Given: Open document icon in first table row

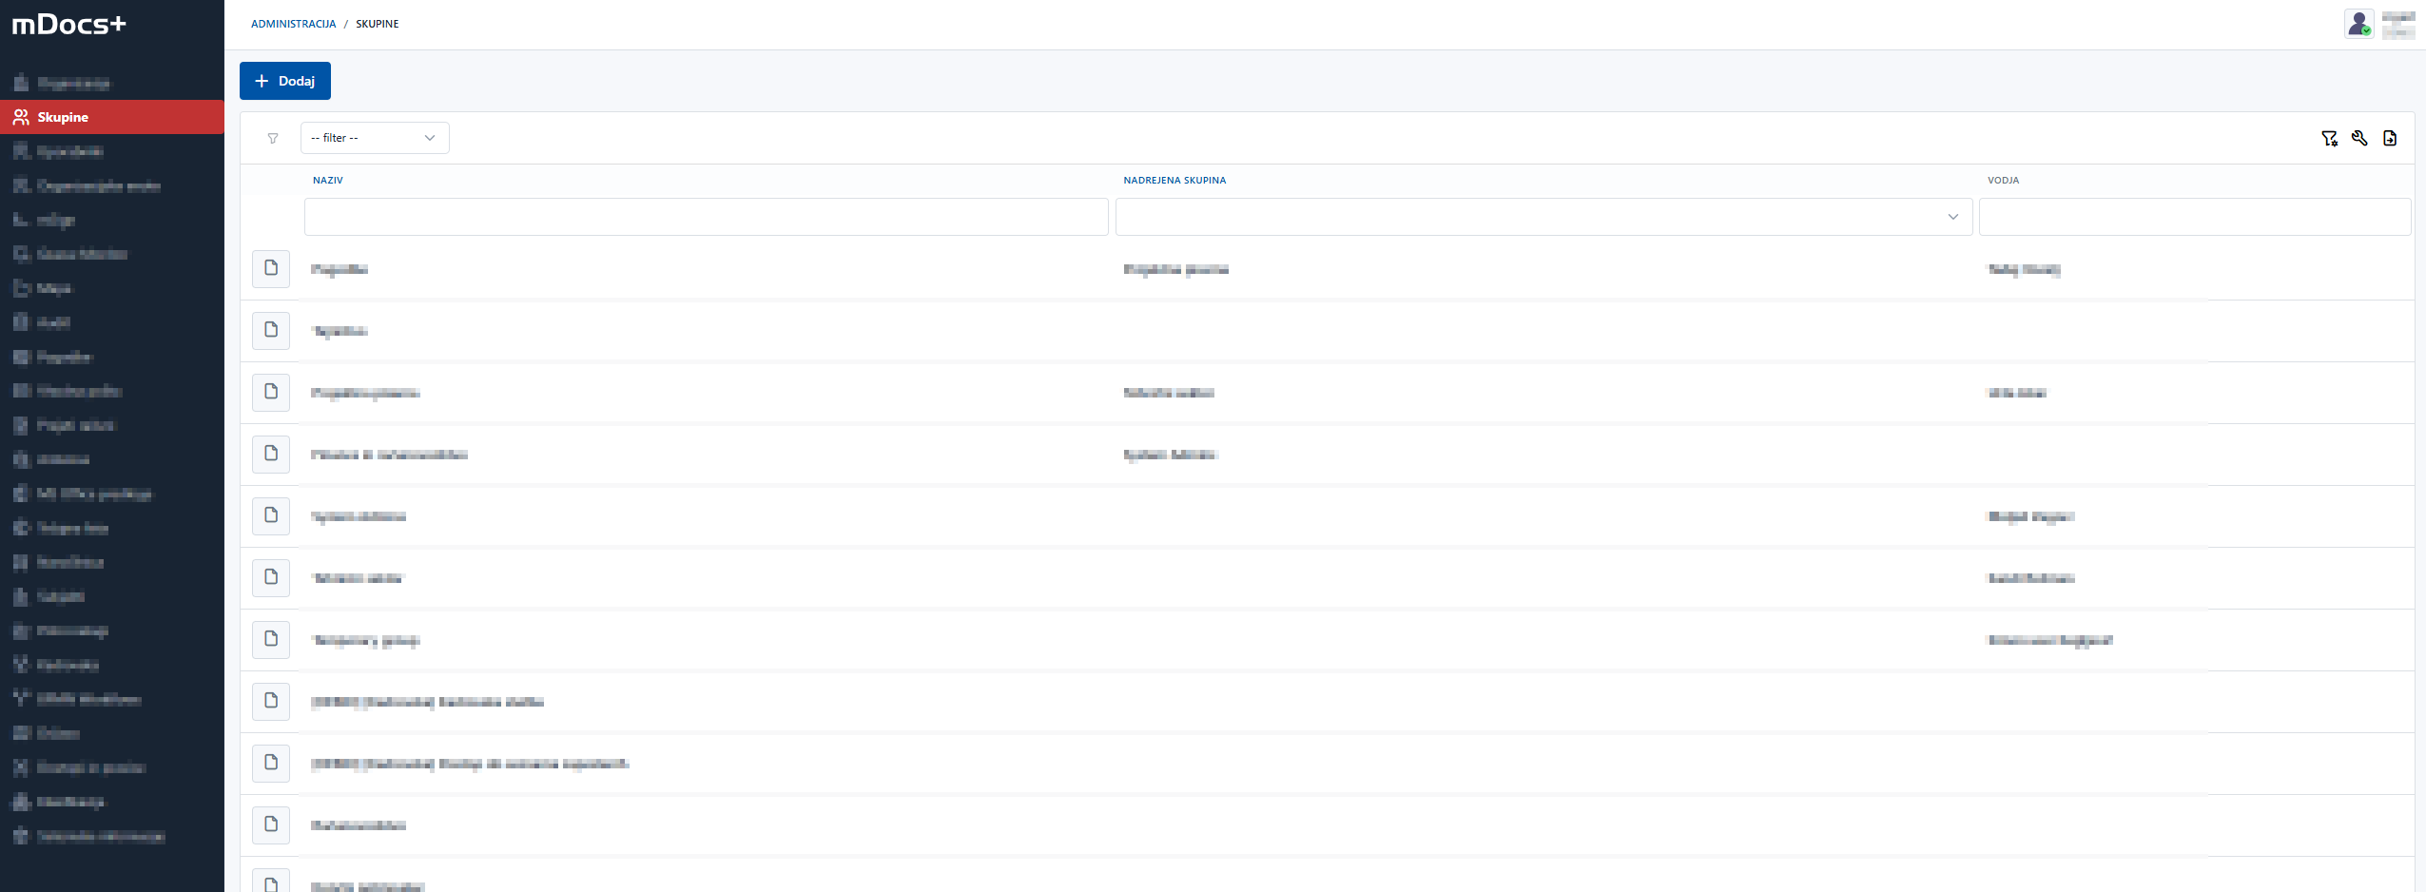Looking at the screenshot, I should 271,269.
